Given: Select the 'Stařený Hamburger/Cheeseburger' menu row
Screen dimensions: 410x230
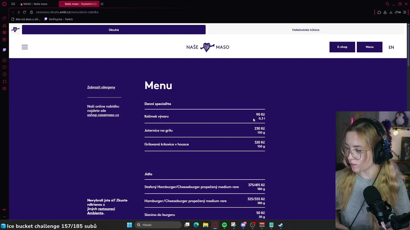Looking at the screenshot, I should pyautogui.click(x=205, y=187).
